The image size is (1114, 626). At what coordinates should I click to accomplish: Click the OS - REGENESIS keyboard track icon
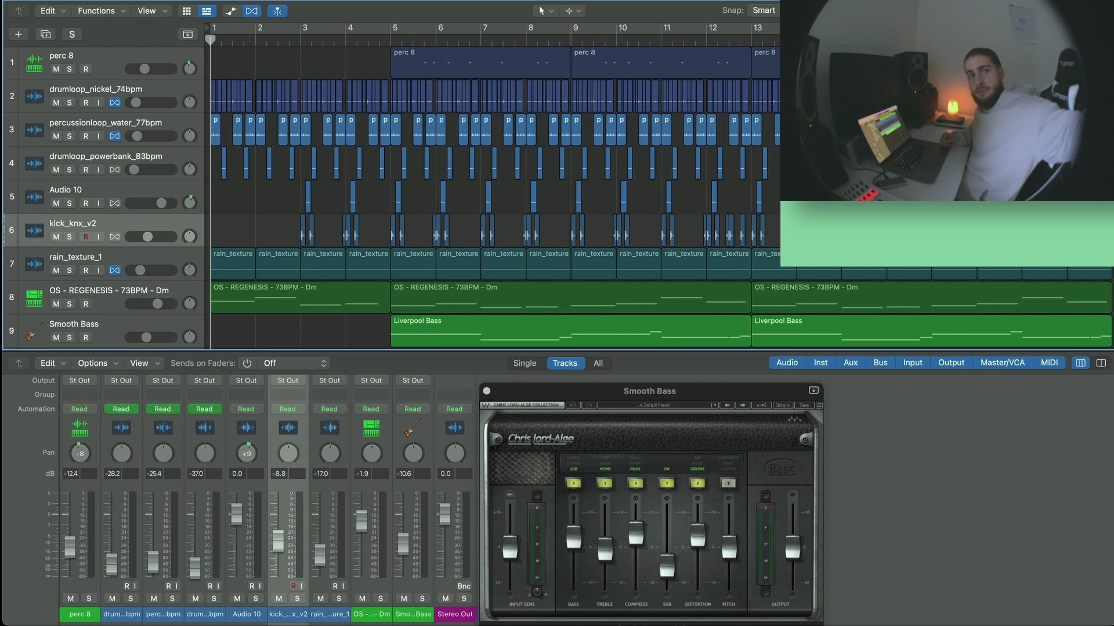(x=34, y=298)
